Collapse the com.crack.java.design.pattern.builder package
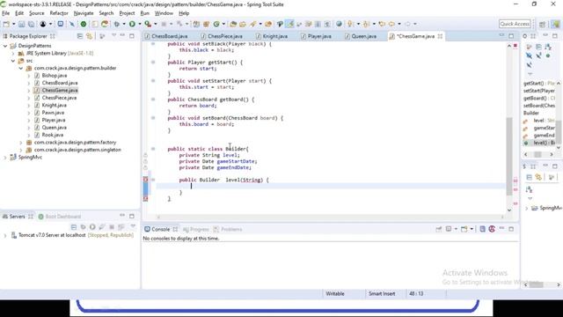The image size is (563, 317). pyautogui.click(x=21, y=69)
